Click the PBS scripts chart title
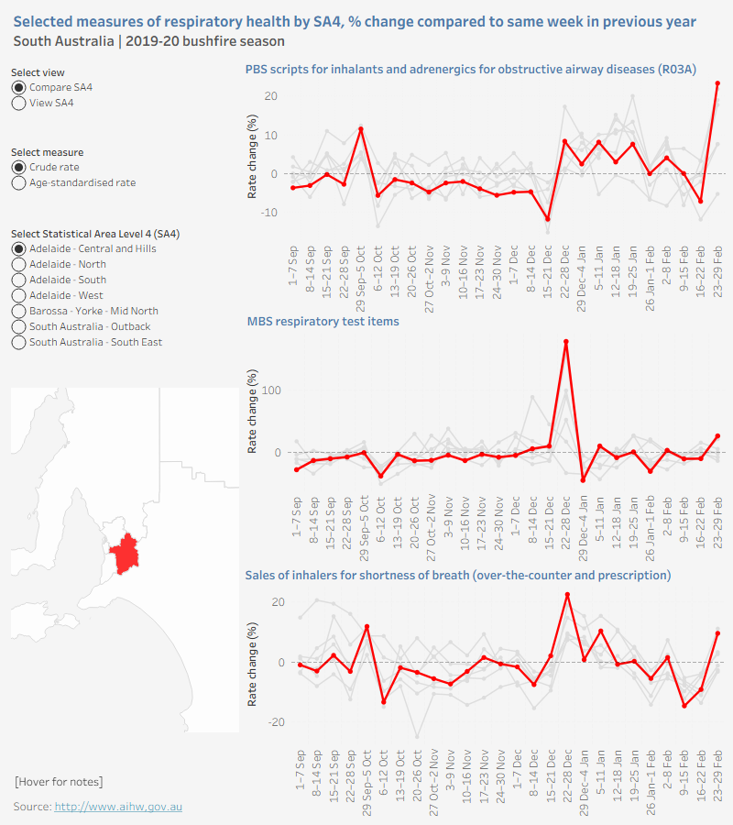This screenshot has height=825, width=733. click(x=471, y=70)
